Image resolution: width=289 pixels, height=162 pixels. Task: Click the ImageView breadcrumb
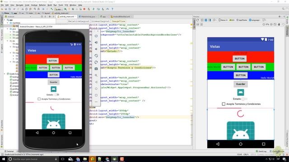pos(118,21)
